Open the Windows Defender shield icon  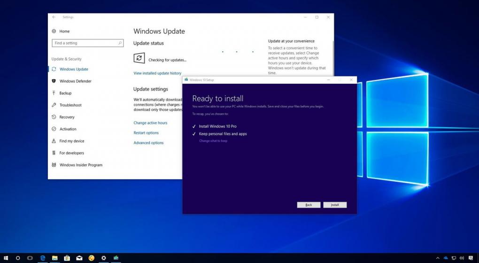tap(54, 81)
